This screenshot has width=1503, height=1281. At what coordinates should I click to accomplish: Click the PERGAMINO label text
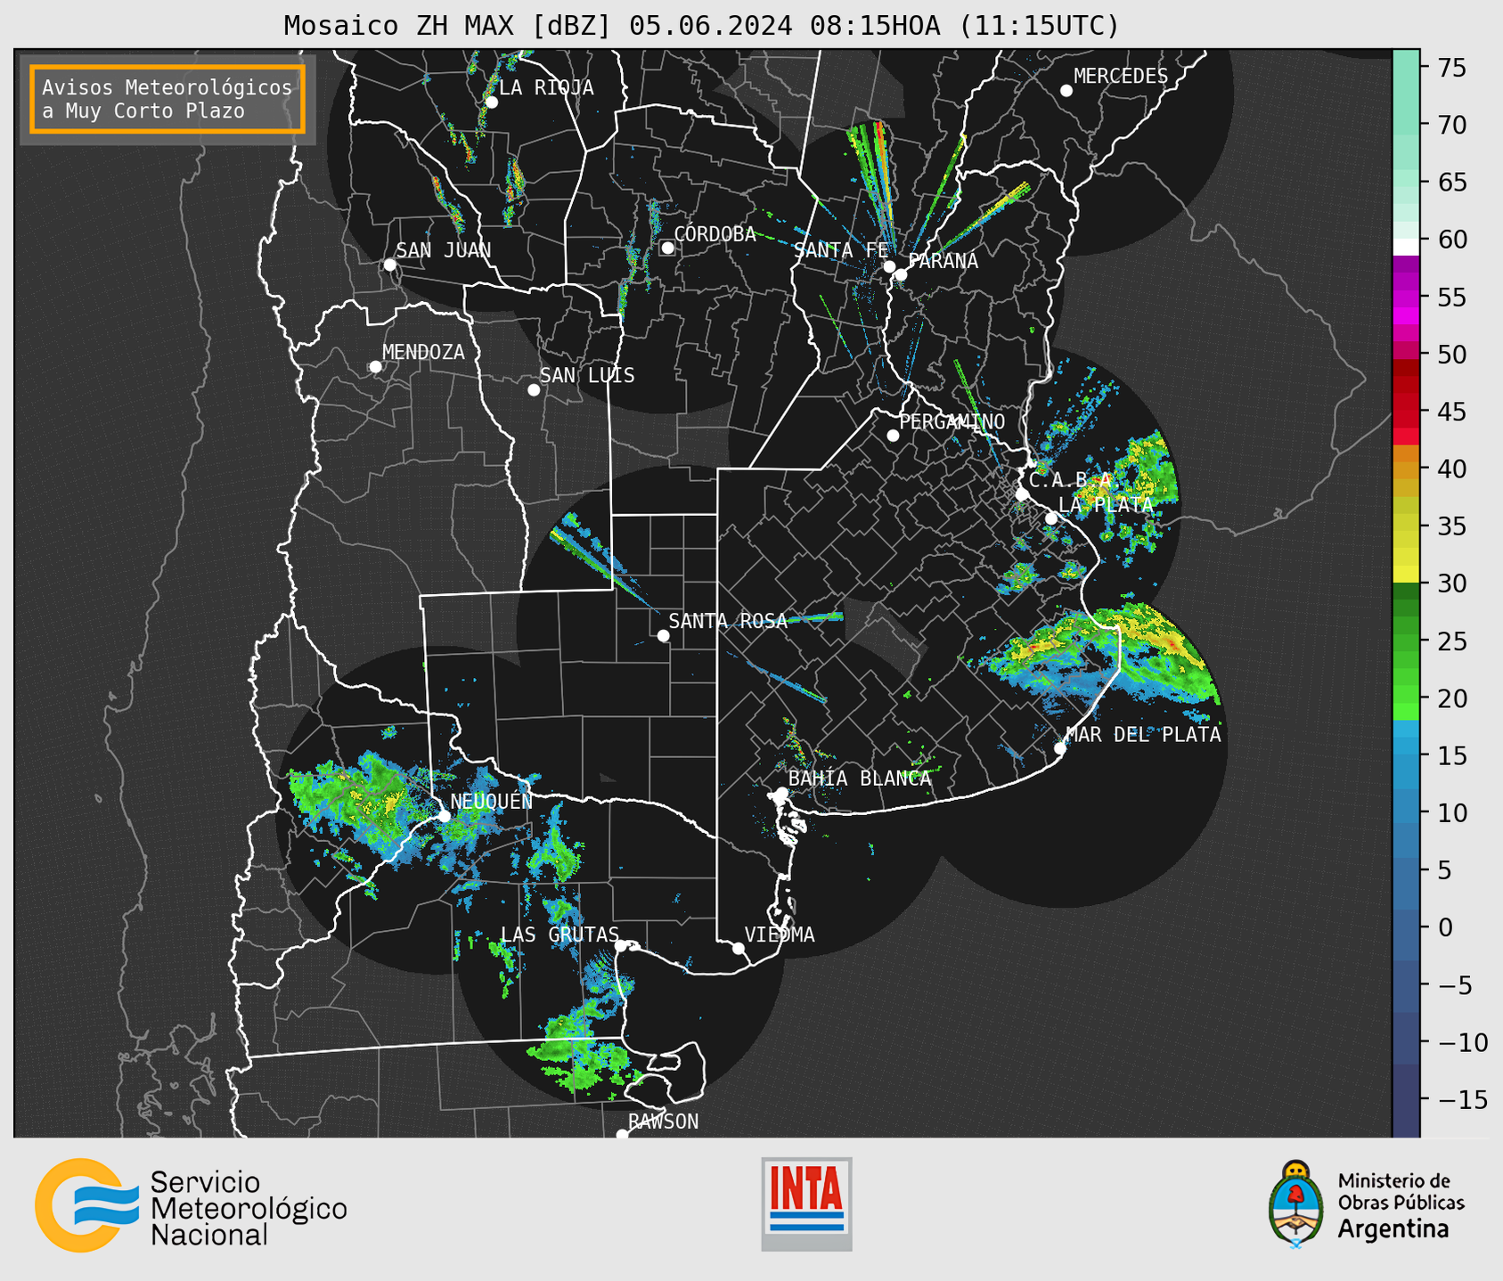tap(952, 421)
